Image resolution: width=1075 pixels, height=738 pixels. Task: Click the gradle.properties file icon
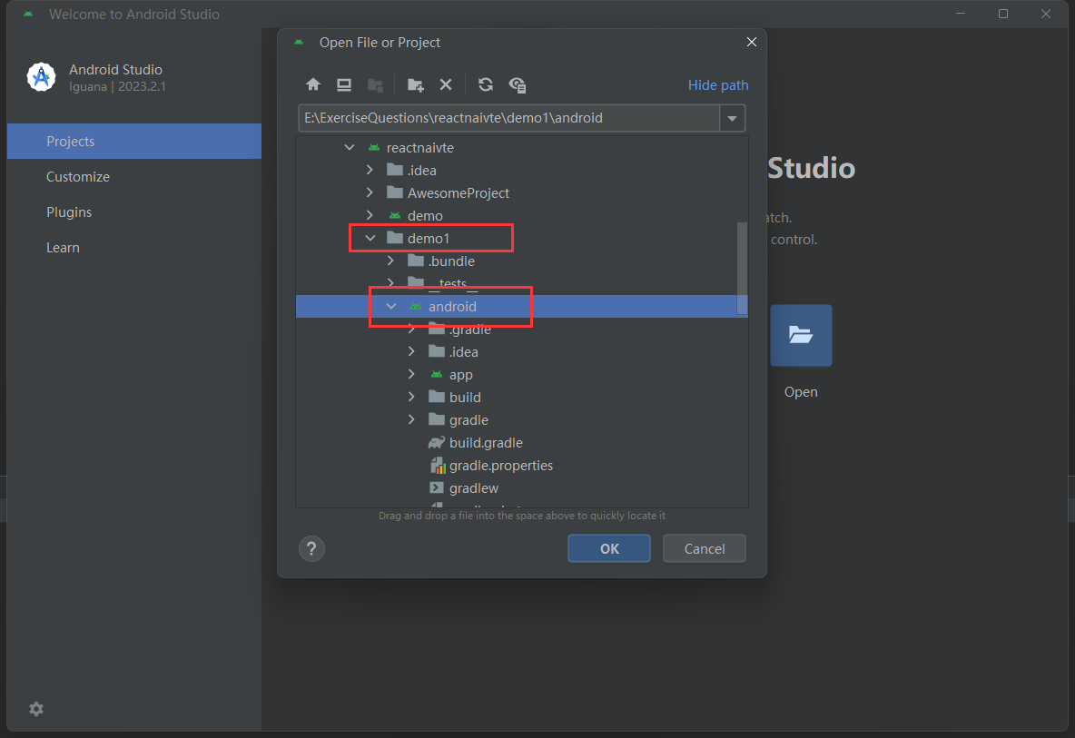(x=437, y=466)
